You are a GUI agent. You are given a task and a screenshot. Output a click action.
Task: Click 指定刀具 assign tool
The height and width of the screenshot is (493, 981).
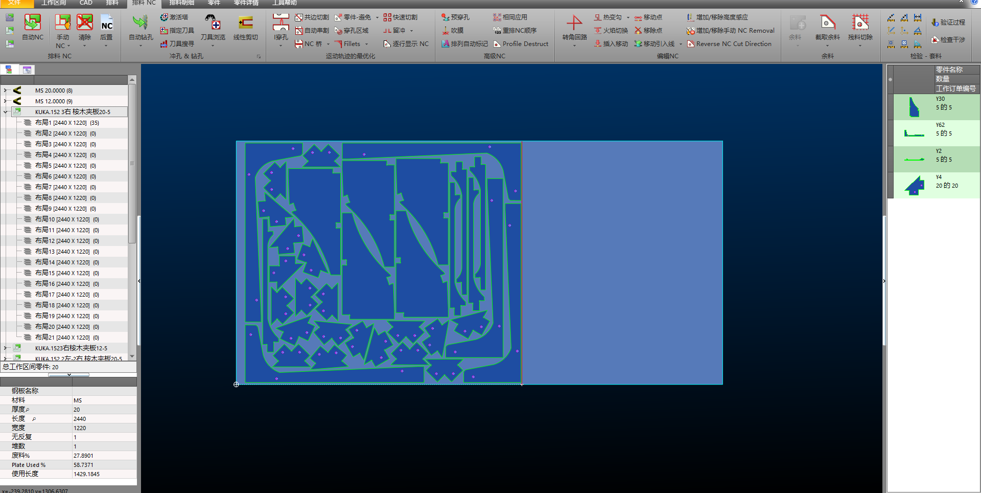pyautogui.click(x=177, y=31)
